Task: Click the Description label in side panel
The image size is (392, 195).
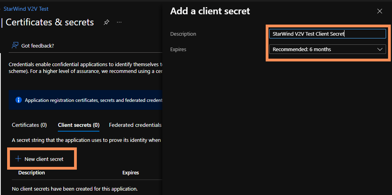Action: click(183, 34)
